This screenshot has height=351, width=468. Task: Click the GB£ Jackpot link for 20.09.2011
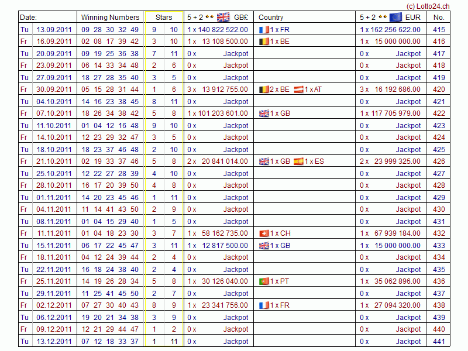tap(236, 54)
